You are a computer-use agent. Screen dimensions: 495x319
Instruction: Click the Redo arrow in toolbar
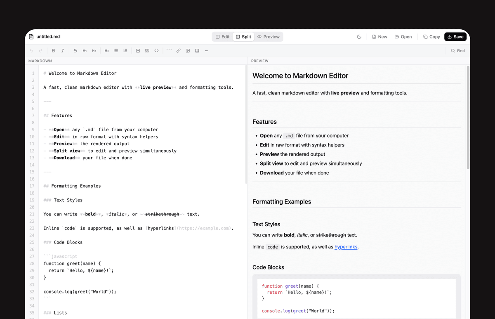pyautogui.click(x=41, y=51)
